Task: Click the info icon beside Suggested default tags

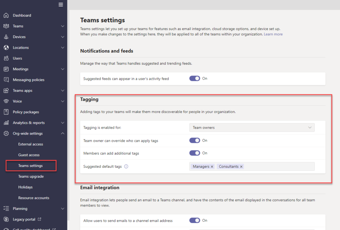Action: point(126,166)
